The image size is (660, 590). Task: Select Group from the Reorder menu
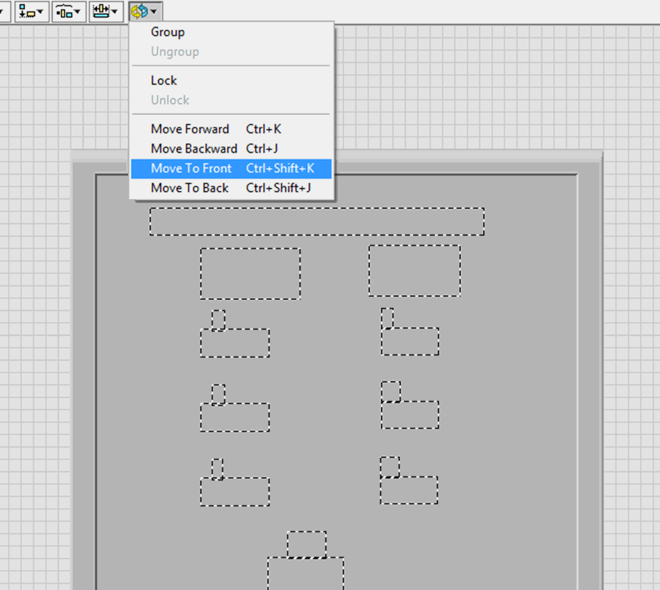pyautogui.click(x=168, y=32)
